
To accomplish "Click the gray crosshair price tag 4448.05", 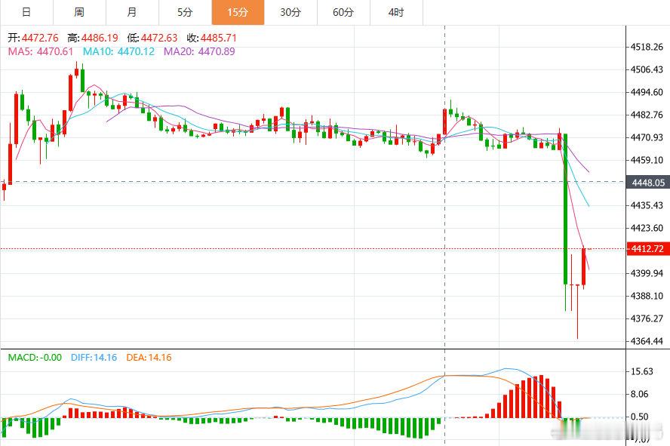I will pyautogui.click(x=648, y=183).
